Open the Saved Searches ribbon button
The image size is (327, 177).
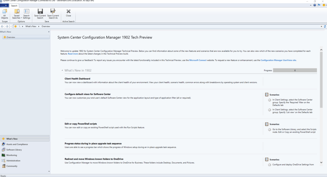17,14
